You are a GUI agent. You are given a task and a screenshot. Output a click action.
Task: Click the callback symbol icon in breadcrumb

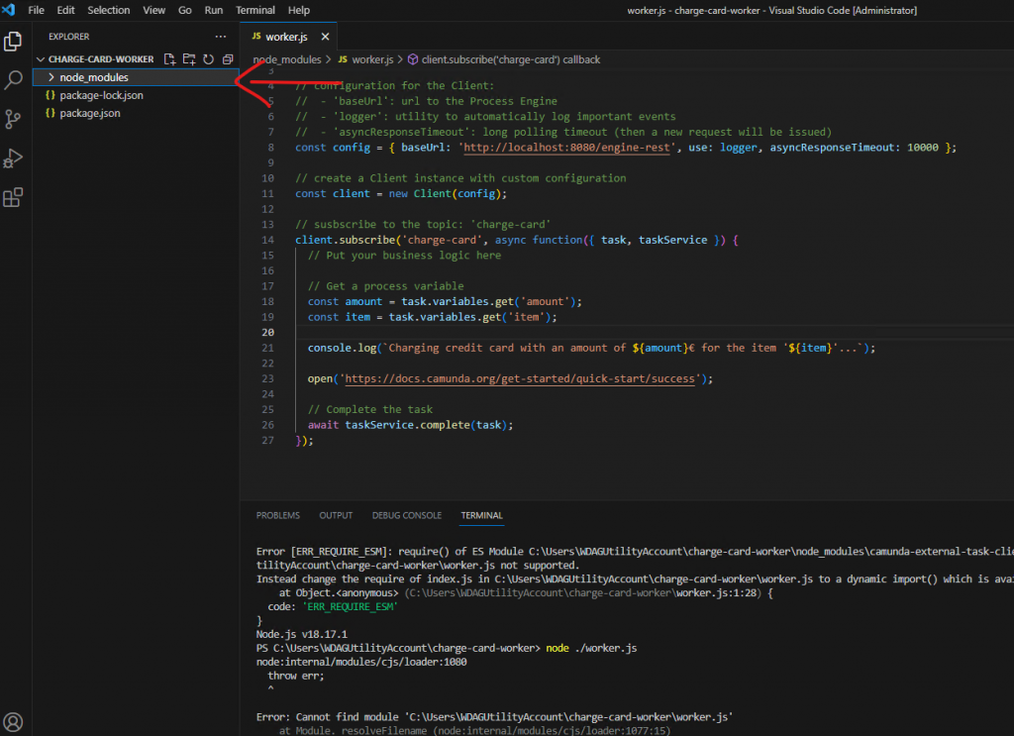click(413, 59)
